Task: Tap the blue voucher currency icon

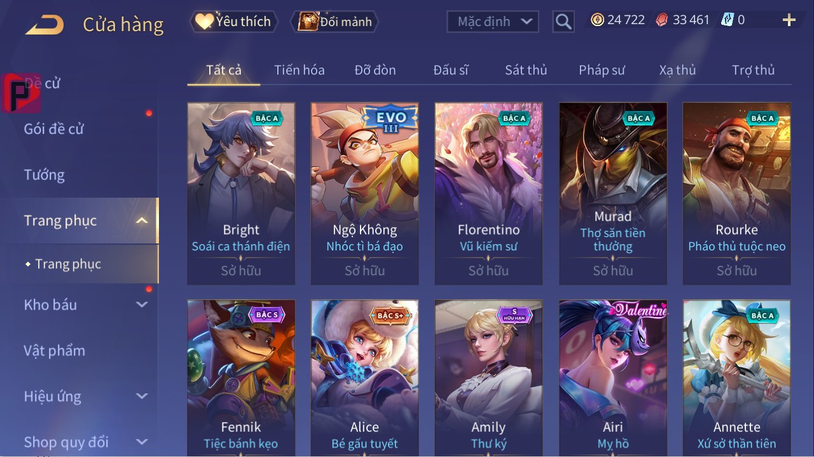Action: [727, 20]
